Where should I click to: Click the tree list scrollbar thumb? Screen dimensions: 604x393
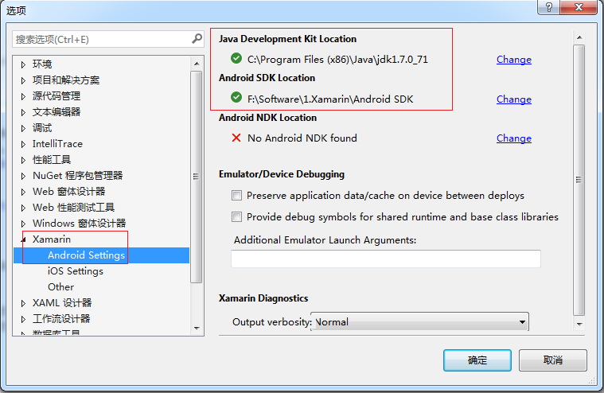[x=197, y=177]
